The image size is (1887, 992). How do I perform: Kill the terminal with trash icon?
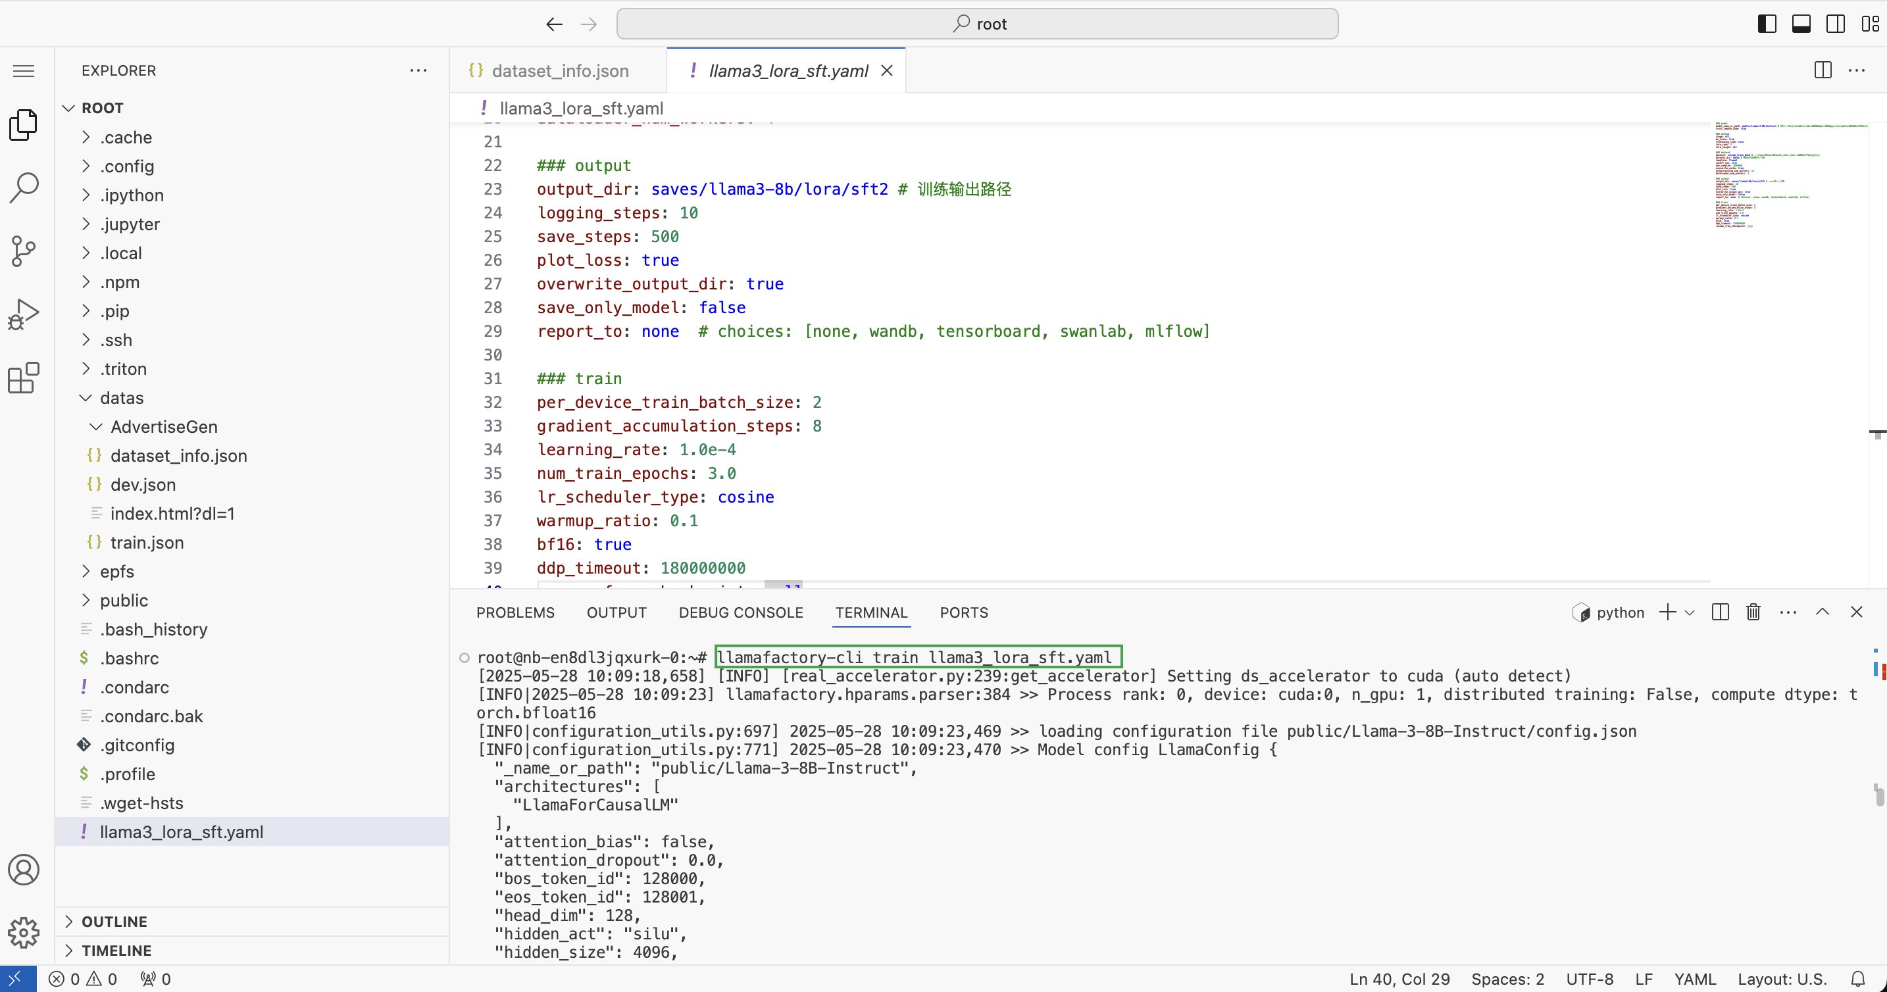click(1753, 612)
